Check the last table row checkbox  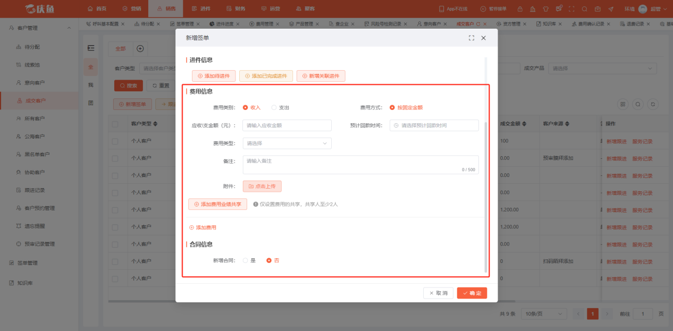pyautogui.click(x=115, y=278)
